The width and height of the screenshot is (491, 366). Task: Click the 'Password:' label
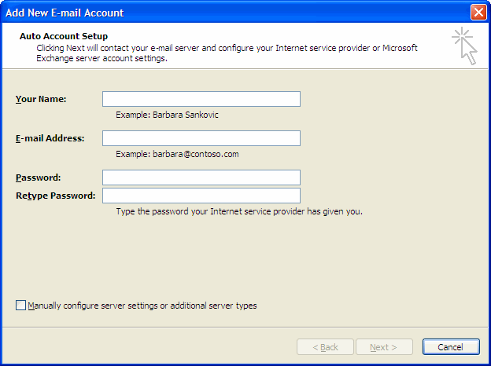click(39, 178)
